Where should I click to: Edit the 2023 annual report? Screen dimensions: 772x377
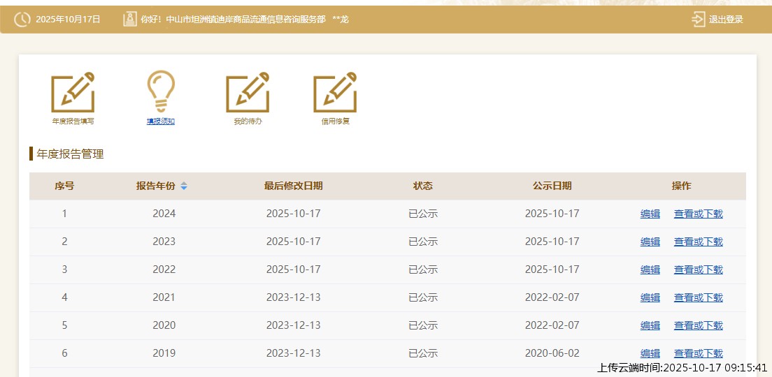point(650,242)
